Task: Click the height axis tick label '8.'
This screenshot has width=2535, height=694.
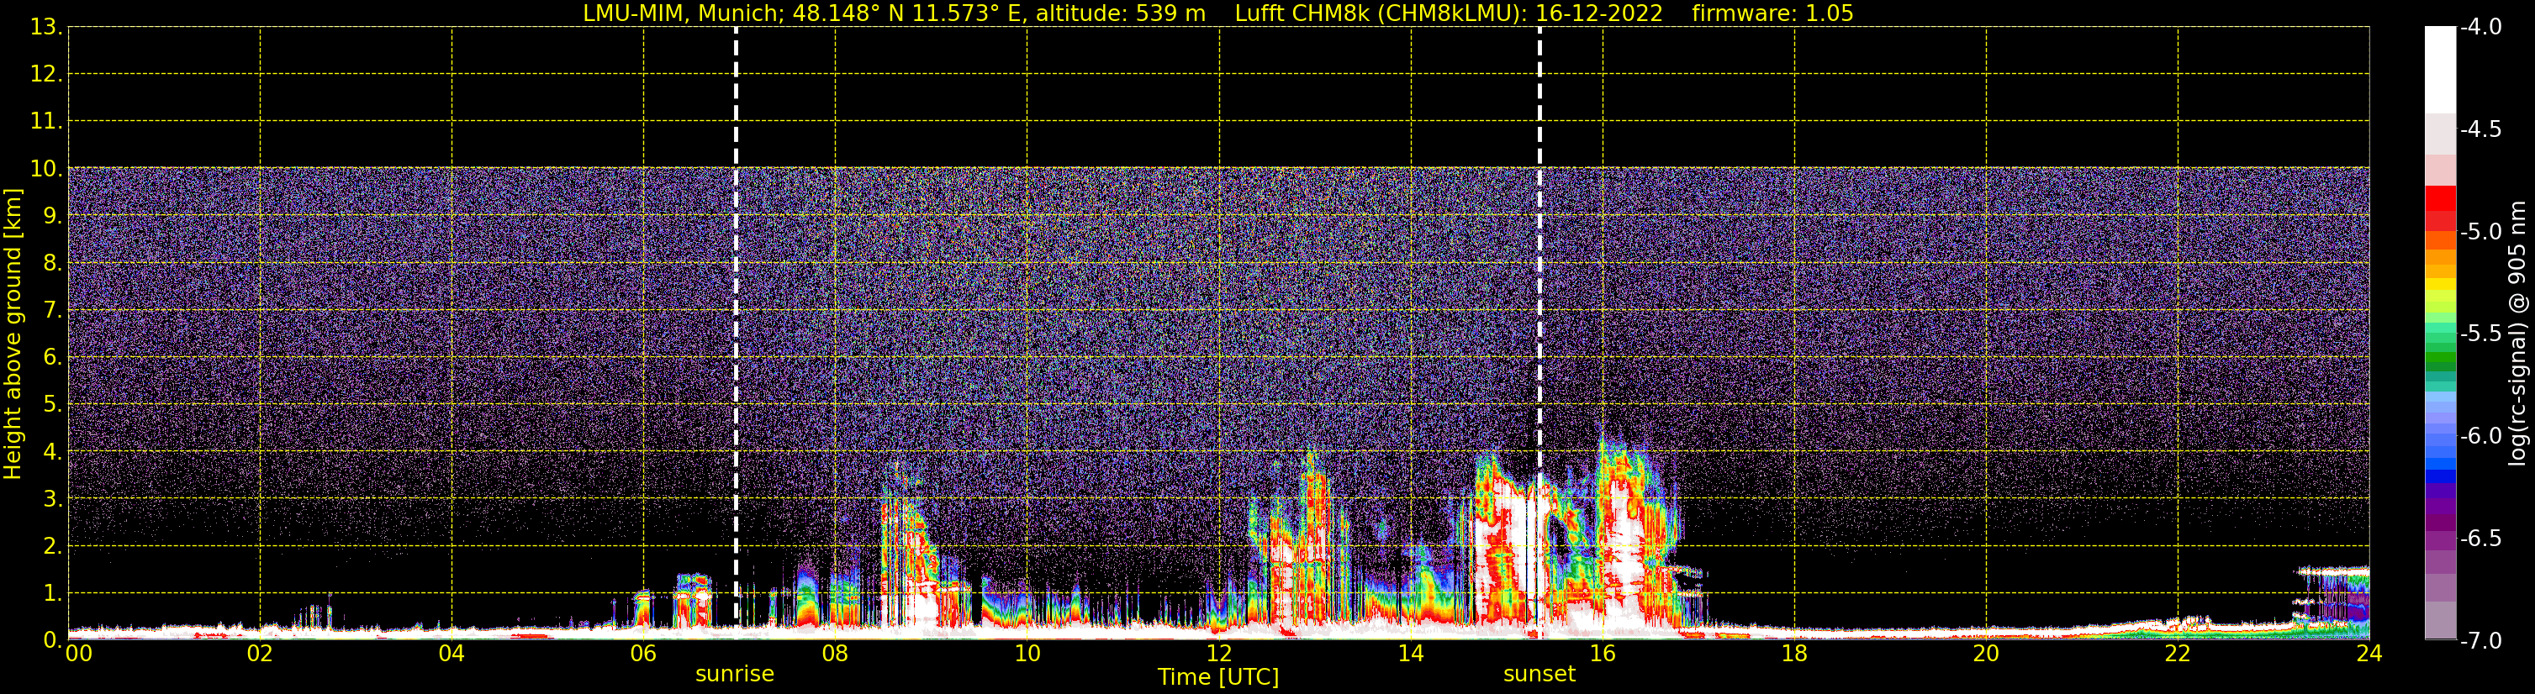Action: [x=53, y=264]
